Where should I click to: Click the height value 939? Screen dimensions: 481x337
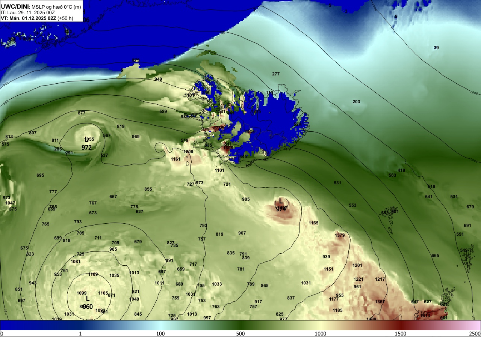pos(326,257)
